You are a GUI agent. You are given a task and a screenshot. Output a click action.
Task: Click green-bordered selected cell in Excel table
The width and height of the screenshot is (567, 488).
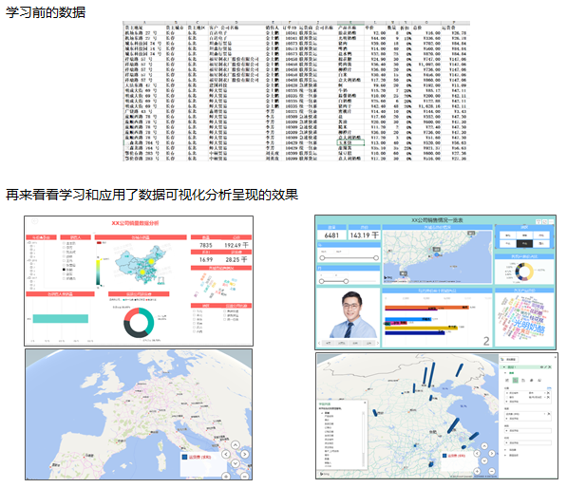pos(350,142)
